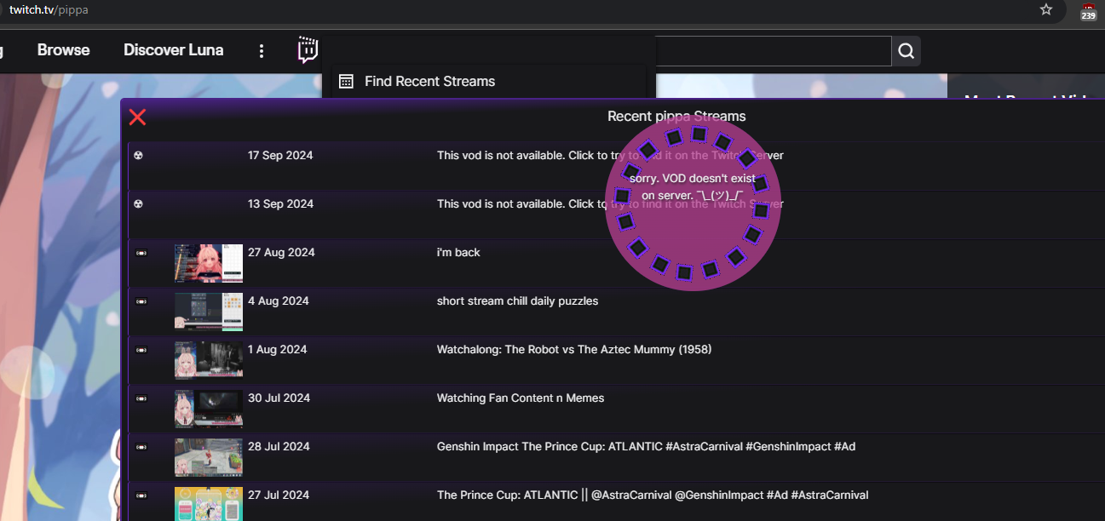The height and width of the screenshot is (521, 1105).
Task: Click the '17 Sep 2024' date text
Action: coord(280,156)
